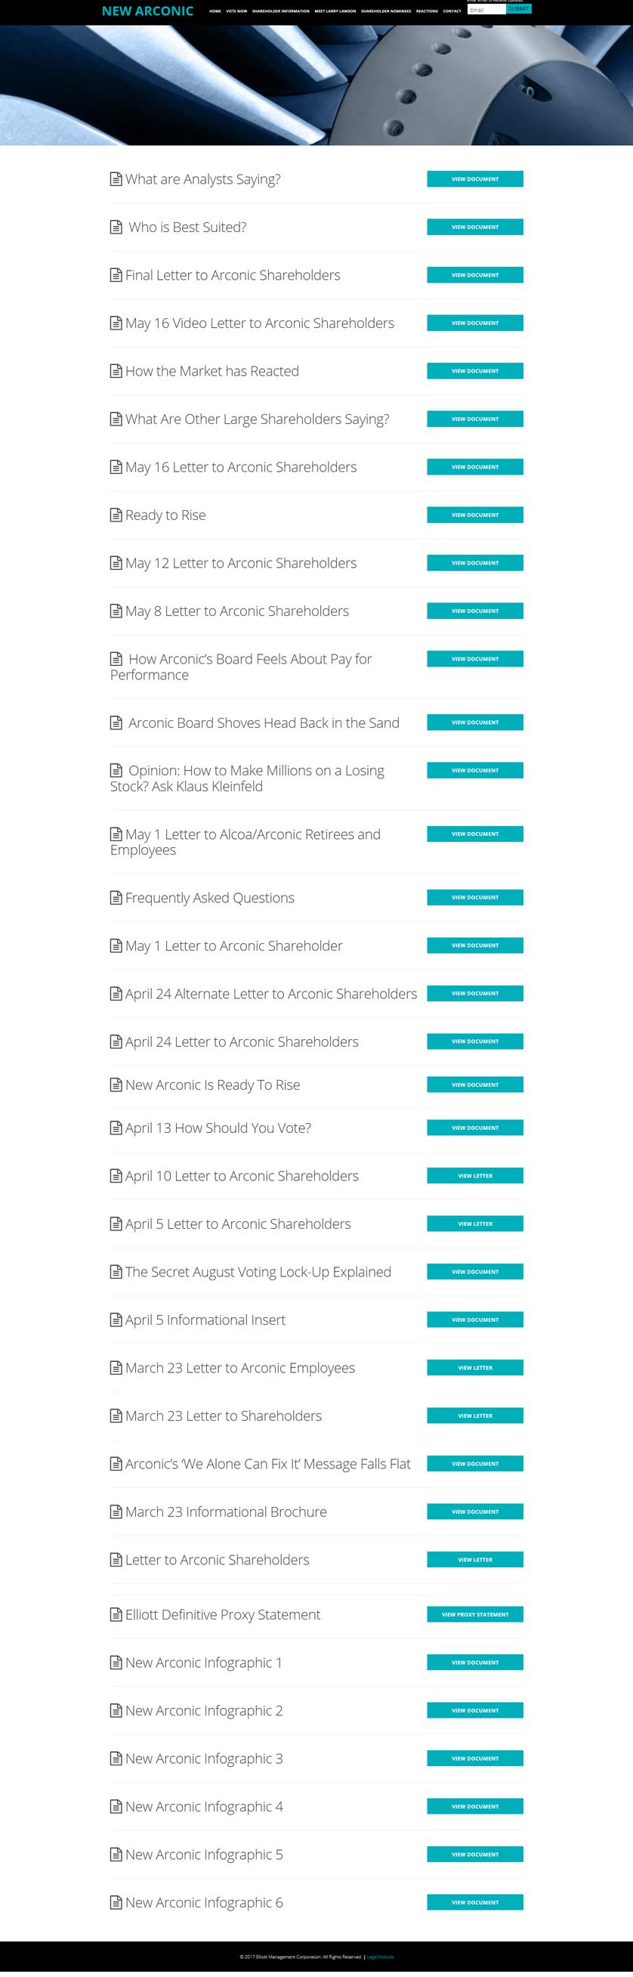Click View Document for Final Letter to Arconic Shareholders

tap(475, 275)
